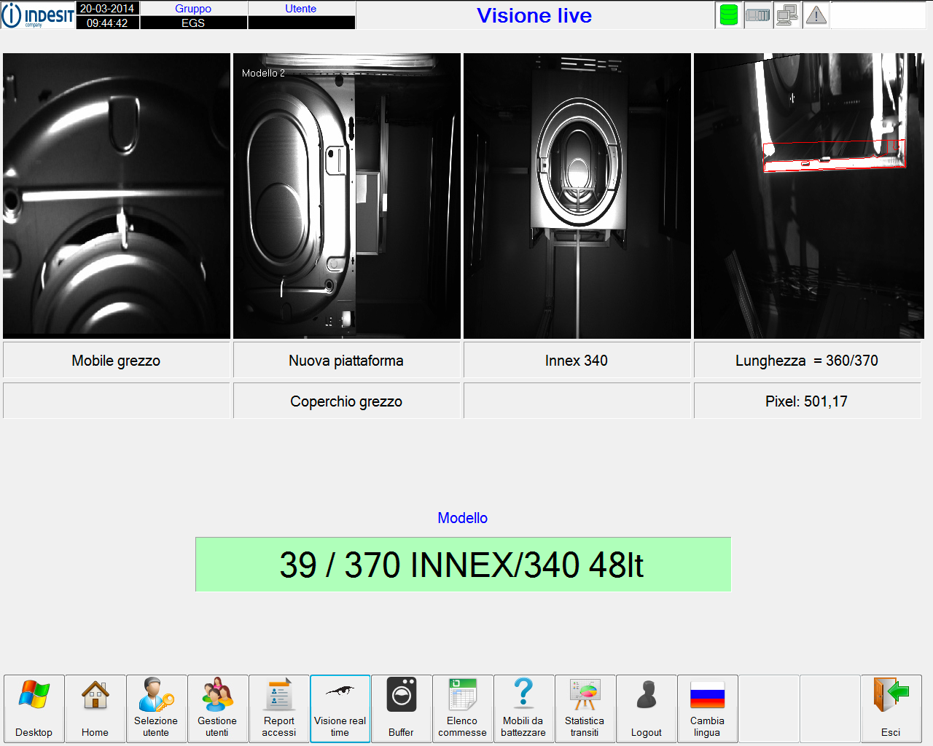This screenshot has height=746, width=933.
Task: Click the PLC module status icon
Action: (x=758, y=15)
